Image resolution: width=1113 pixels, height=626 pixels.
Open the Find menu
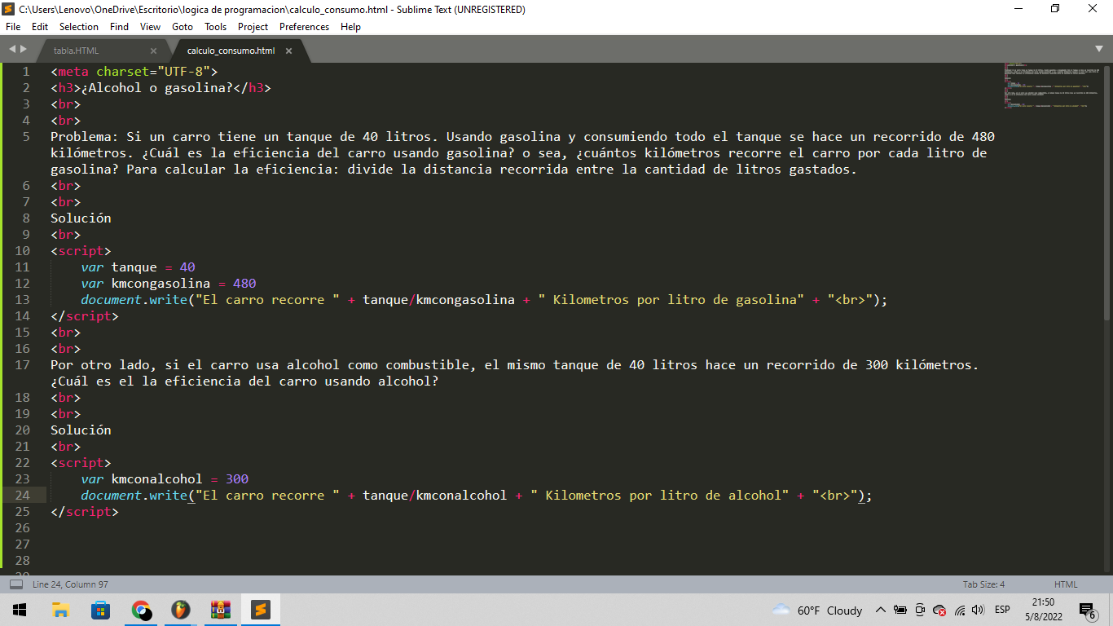click(119, 27)
